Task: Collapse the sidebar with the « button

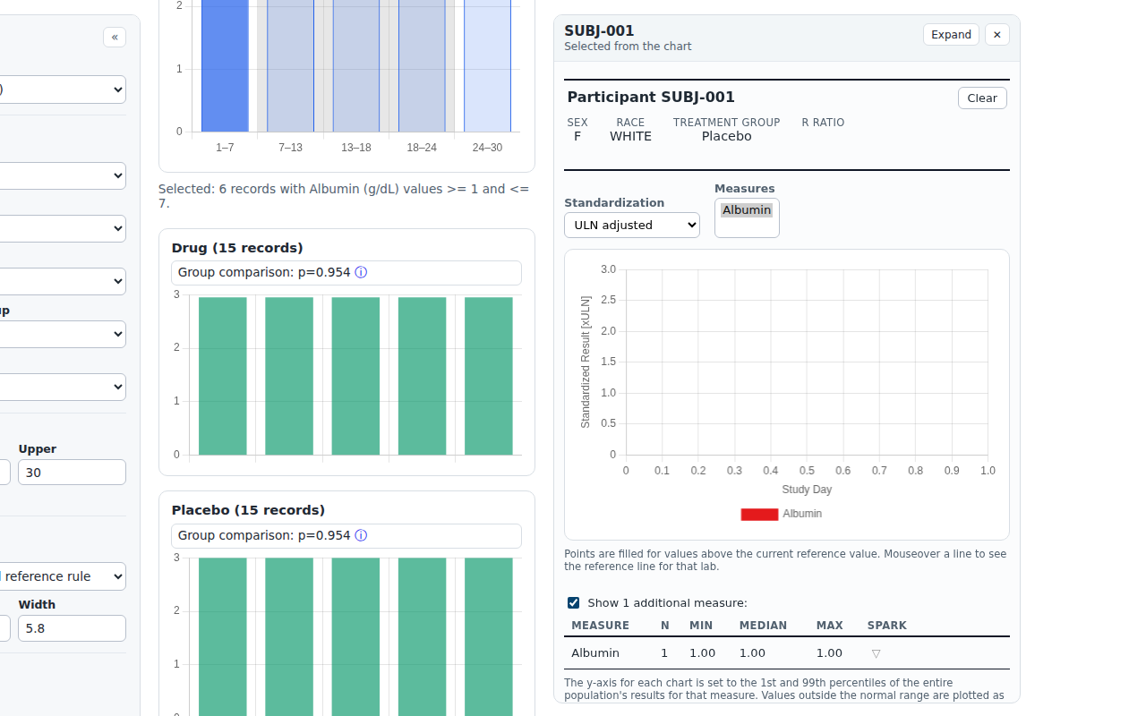Action: 115,37
